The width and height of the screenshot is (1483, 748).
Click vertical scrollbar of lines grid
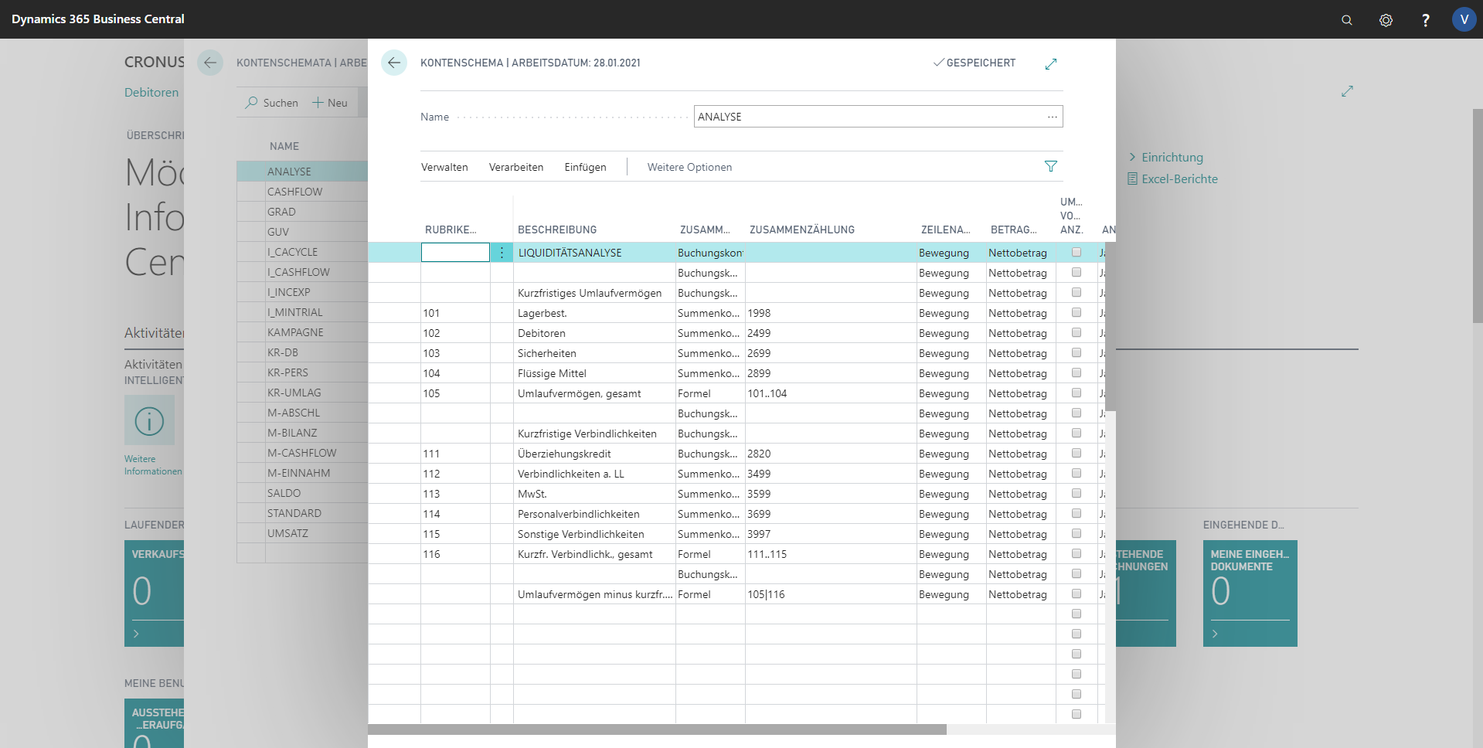(x=1111, y=327)
